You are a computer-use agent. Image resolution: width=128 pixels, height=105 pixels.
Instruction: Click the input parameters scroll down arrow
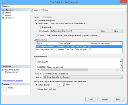click(x=121, y=65)
